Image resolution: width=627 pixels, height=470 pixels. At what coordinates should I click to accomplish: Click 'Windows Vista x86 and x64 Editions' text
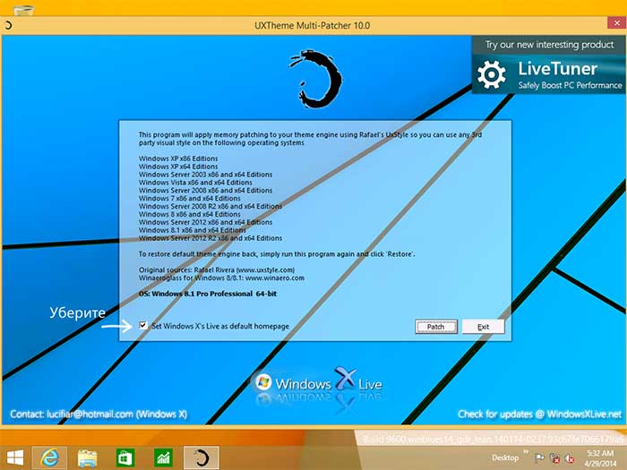195,183
